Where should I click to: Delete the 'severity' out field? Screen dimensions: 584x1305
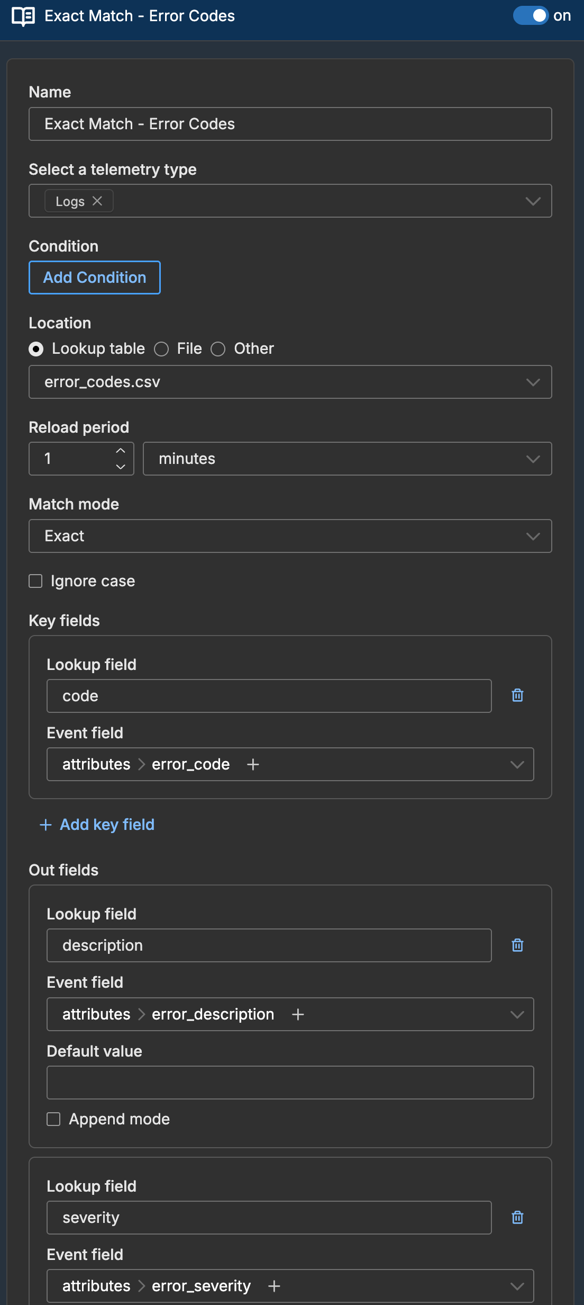tap(518, 1217)
